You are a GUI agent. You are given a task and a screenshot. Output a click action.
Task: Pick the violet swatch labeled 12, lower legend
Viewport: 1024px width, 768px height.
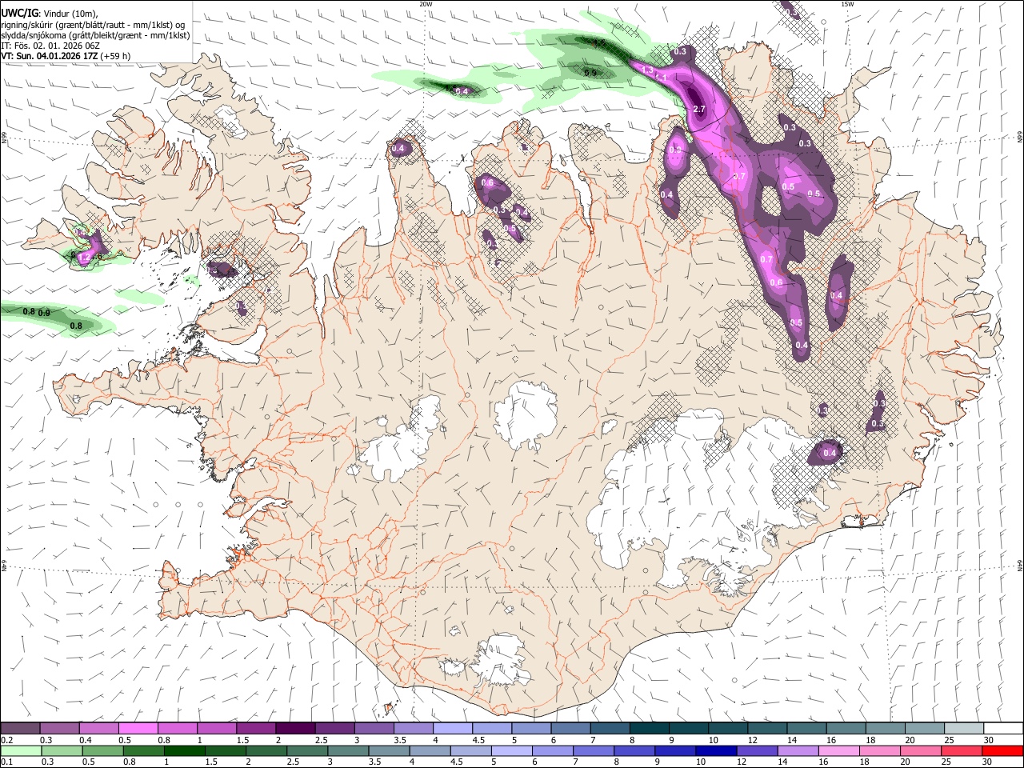click(x=757, y=750)
